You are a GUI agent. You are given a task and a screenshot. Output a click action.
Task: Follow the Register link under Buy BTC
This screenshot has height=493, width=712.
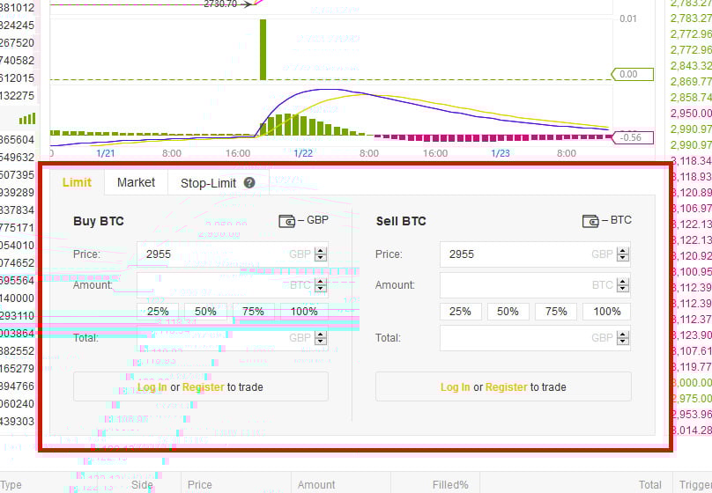(x=204, y=386)
